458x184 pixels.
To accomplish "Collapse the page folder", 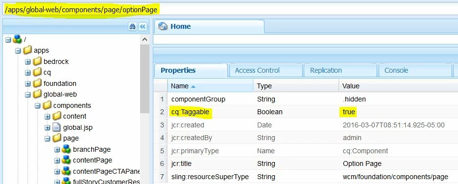I will [x=48, y=139].
